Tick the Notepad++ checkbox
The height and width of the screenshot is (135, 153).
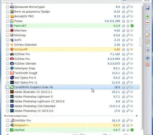coord(7,125)
